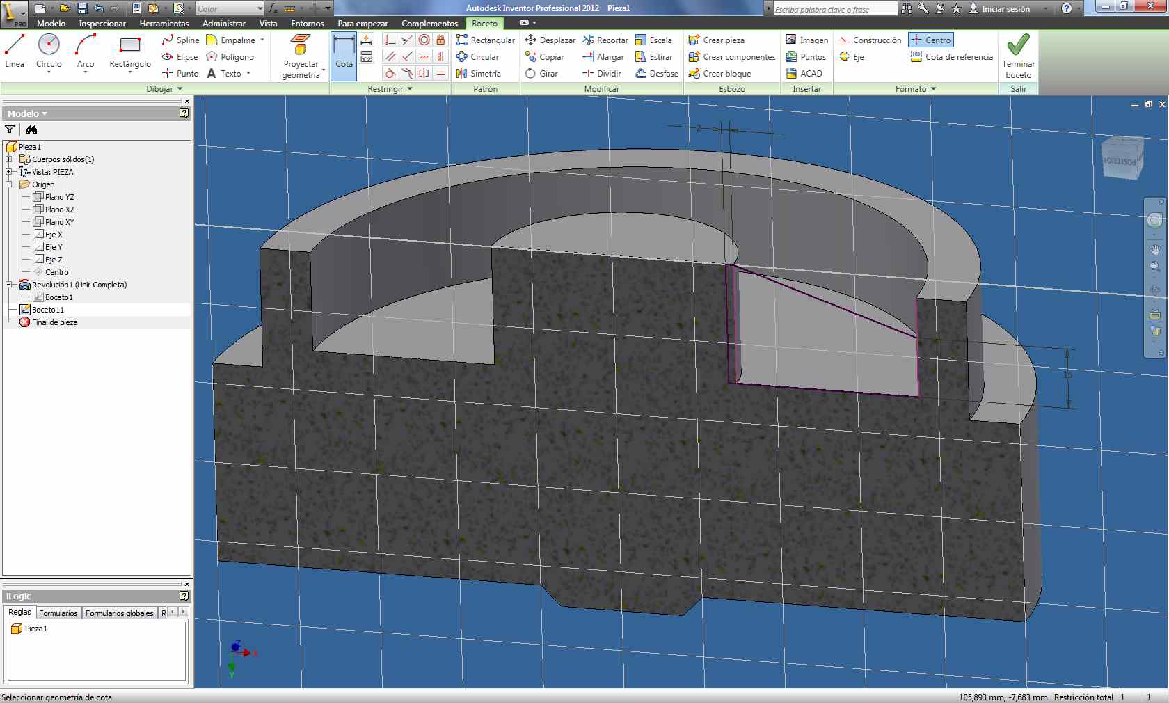Select the Línea drawing tool
This screenshot has width=1169, height=703.
[15, 52]
